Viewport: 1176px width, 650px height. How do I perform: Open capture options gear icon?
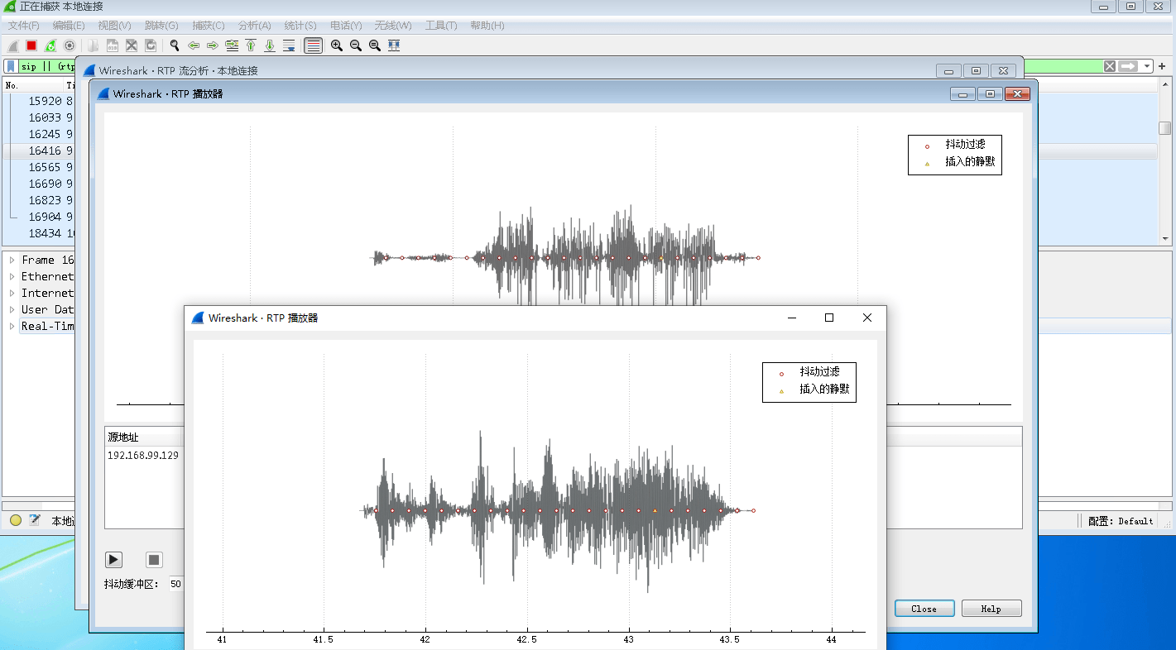(x=70, y=45)
